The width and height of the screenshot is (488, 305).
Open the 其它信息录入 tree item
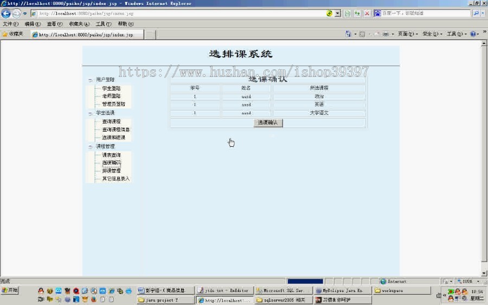pos(116,179)
